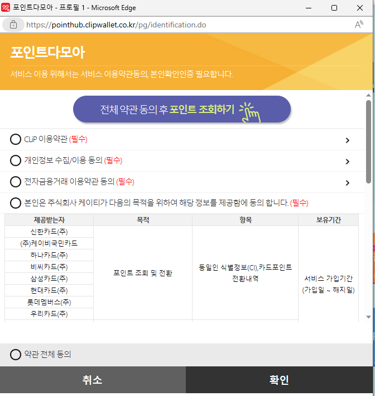Screen dimensions: 375x396
Task: Maximize the Edge popup window
Action: pyautogui.click(x=334, y=8)
